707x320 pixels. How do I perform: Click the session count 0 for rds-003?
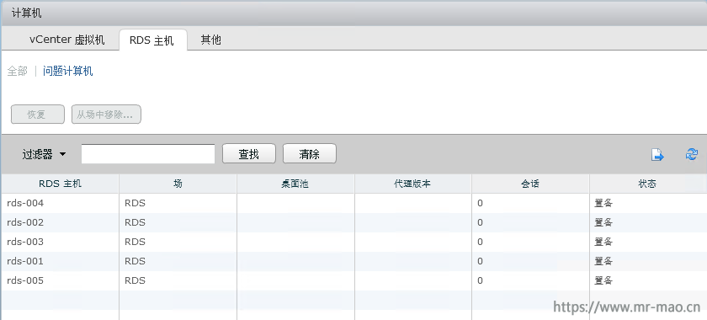(481, 242)
